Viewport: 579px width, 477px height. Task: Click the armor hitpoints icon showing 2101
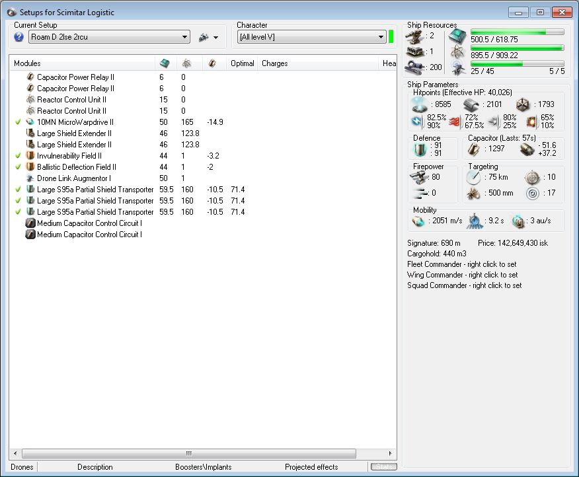tap(471, 105)
